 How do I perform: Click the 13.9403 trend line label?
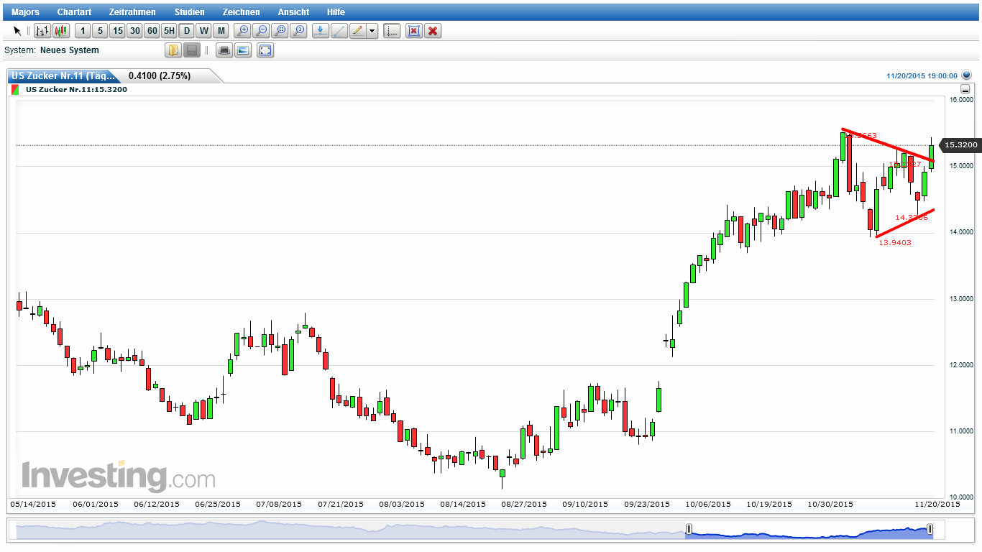pos(895,243)
